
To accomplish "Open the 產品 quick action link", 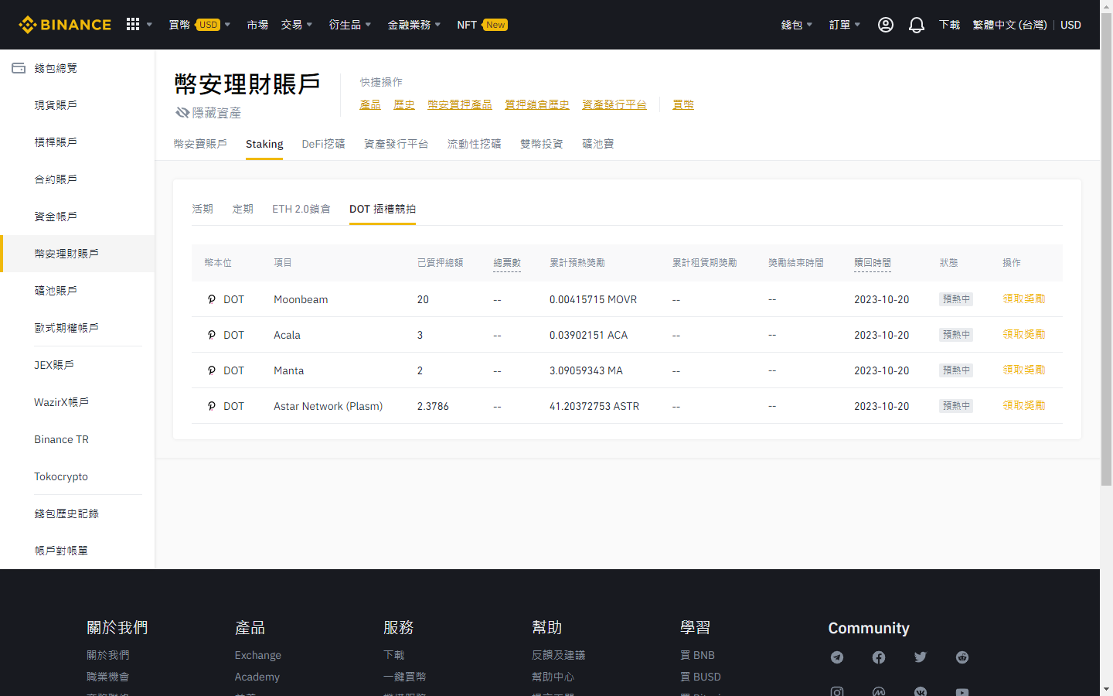I will [370, 104].
